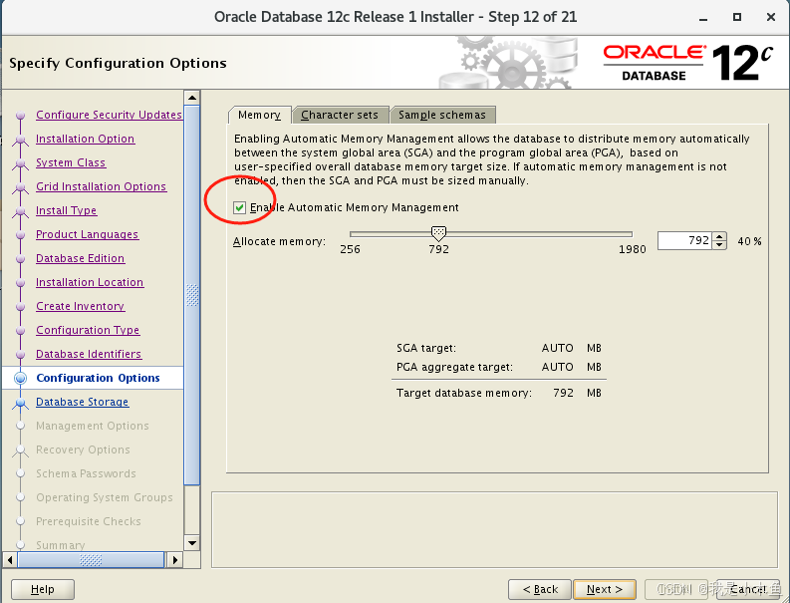Screen dimensions: 790x603
Task: Toggle Enable Automatic Memory Management checkbox
Action: pos(239,207)
